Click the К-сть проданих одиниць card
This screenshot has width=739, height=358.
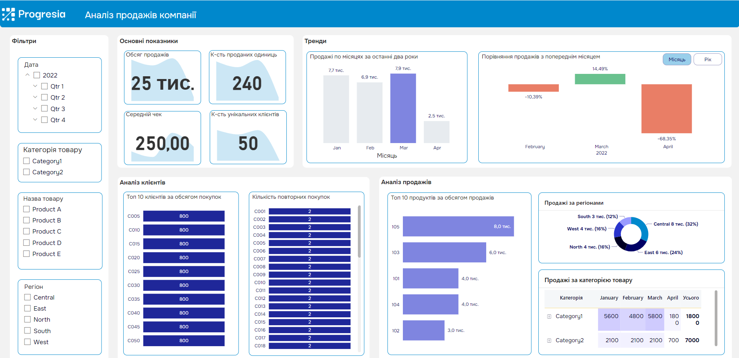point(247,77)
